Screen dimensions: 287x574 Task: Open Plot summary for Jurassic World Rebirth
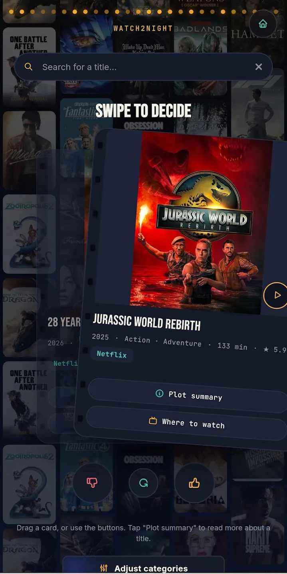[188, 395]
